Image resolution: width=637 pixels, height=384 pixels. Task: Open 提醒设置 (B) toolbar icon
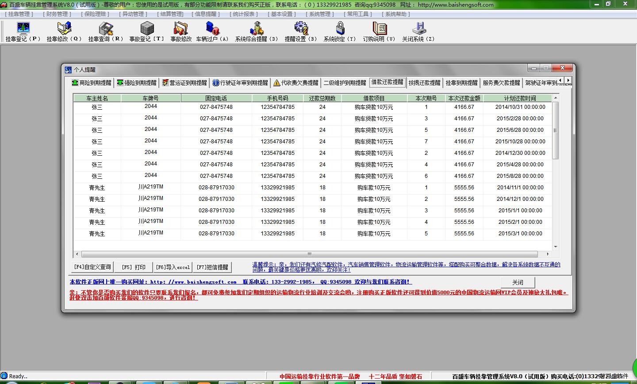coord(301,32)
